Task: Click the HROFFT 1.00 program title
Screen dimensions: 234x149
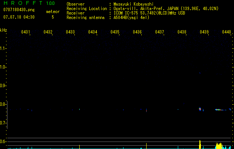Action: click(29, 3)
